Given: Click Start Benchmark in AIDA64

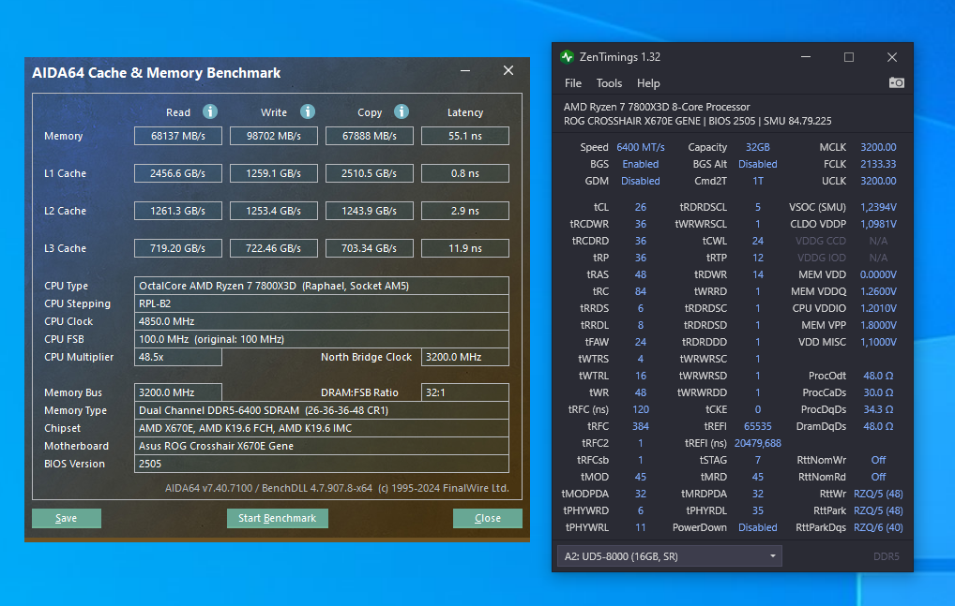Looking at the screenshot, I should pos(277,518).
